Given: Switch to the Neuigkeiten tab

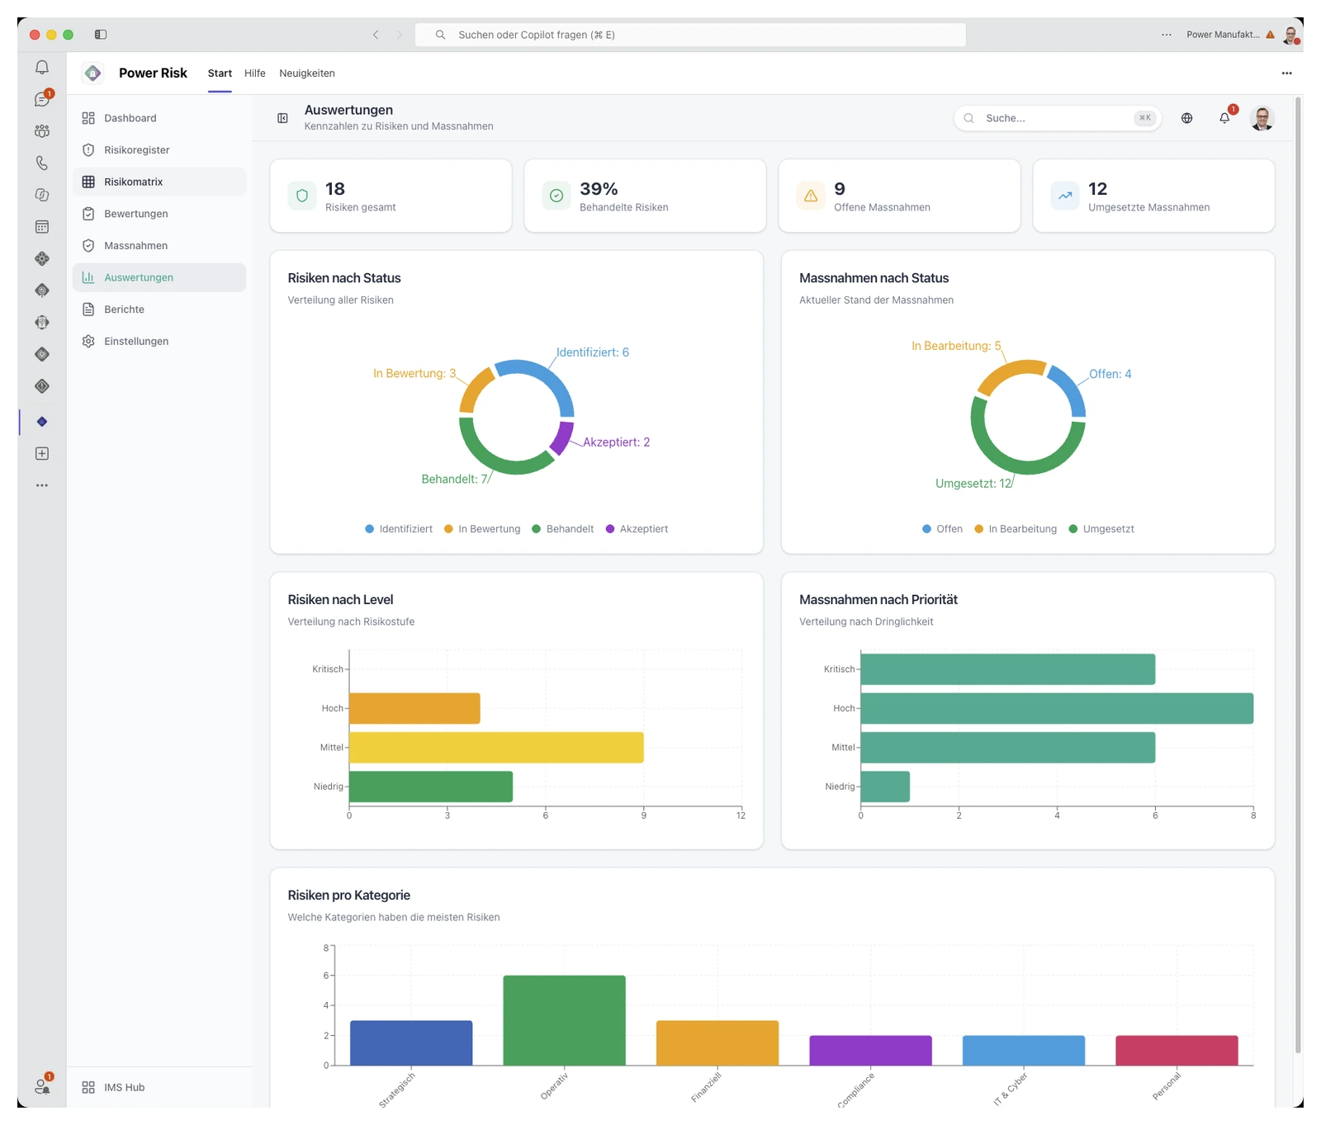Looking at the screenshot, I should (x=307, y=73).
